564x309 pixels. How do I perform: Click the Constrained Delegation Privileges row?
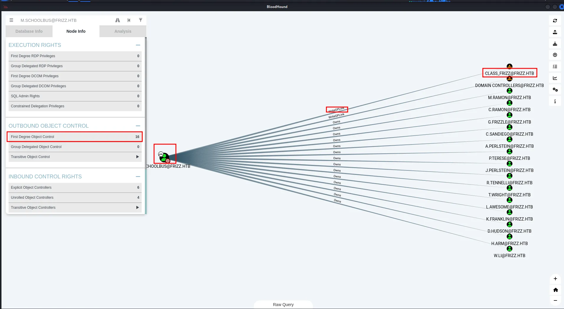point(75,106)
